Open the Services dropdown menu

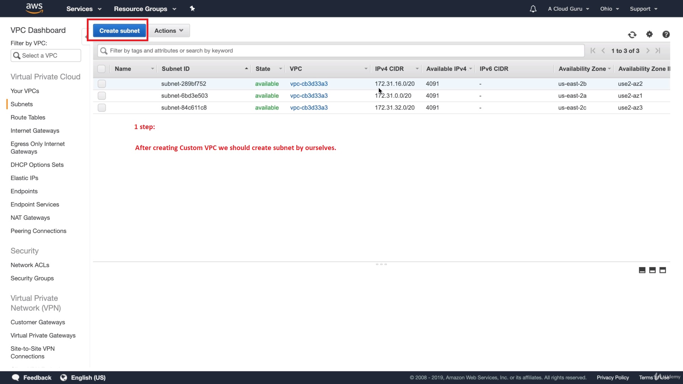click(x=84, y=9)
